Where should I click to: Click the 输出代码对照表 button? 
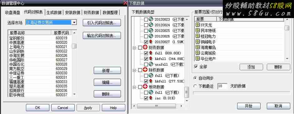click(102, 35)
